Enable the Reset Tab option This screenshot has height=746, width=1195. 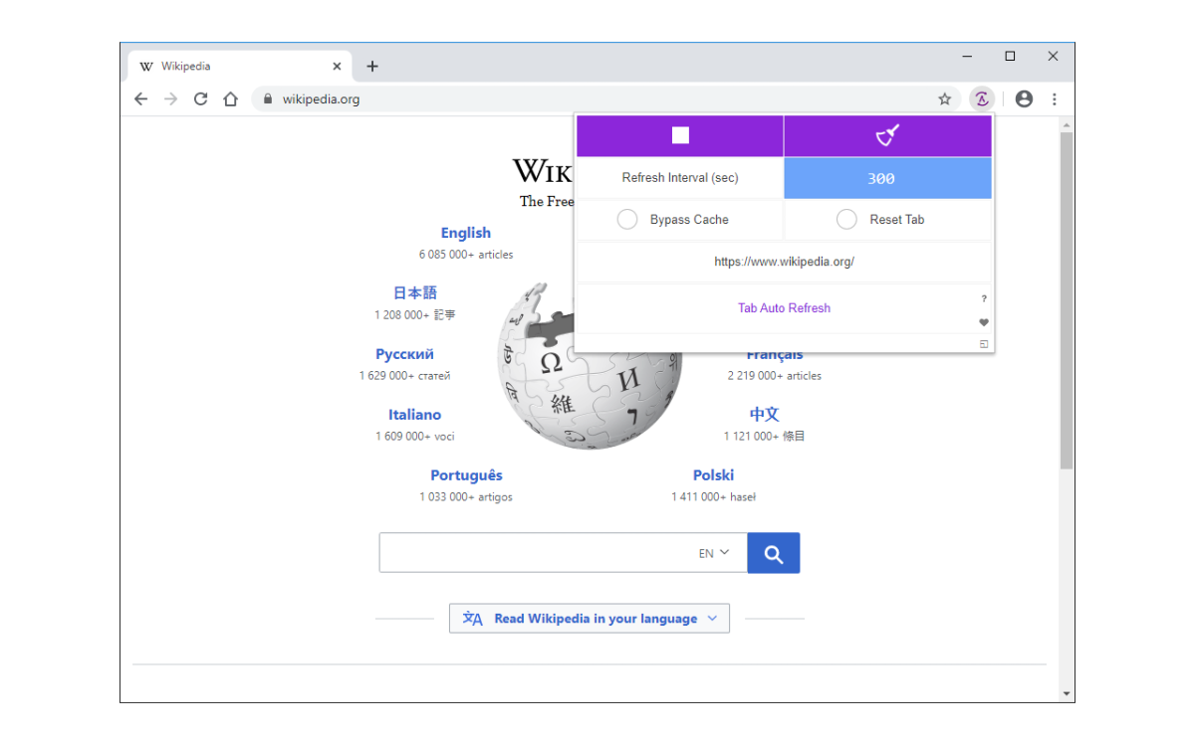(x=846, y=220)
